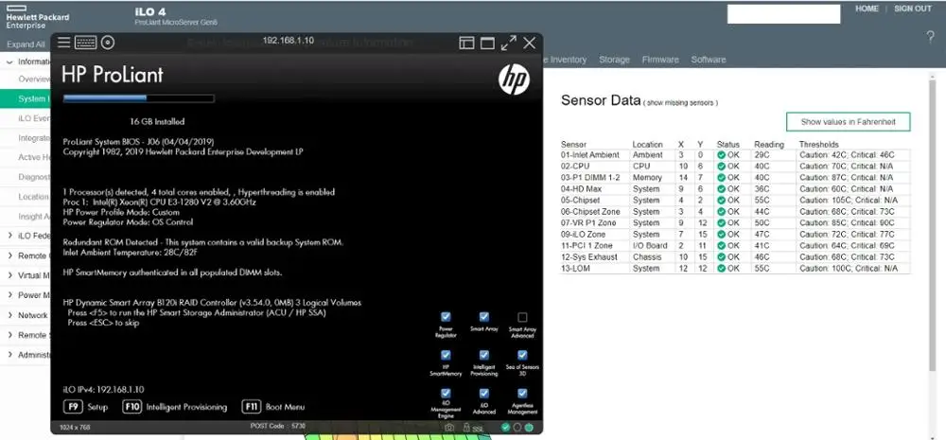Image resolution: width=946 pixels, height=440 pixels.
Task: Click the Reading column header
Action: click(768, 144)
